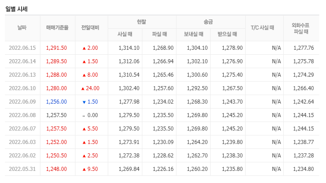The width and height of the screenshot is (326, 183).
Task: Click the up arrow beside 5.50
Action: tap(84, 129)
